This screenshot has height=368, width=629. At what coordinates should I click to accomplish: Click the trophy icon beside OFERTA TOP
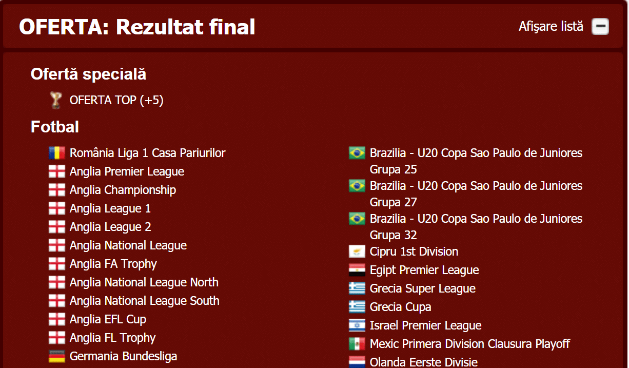(56, 100)
